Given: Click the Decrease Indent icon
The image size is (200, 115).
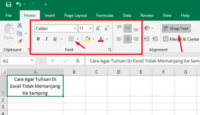Looking at the screenshot, I should point(147,39).
